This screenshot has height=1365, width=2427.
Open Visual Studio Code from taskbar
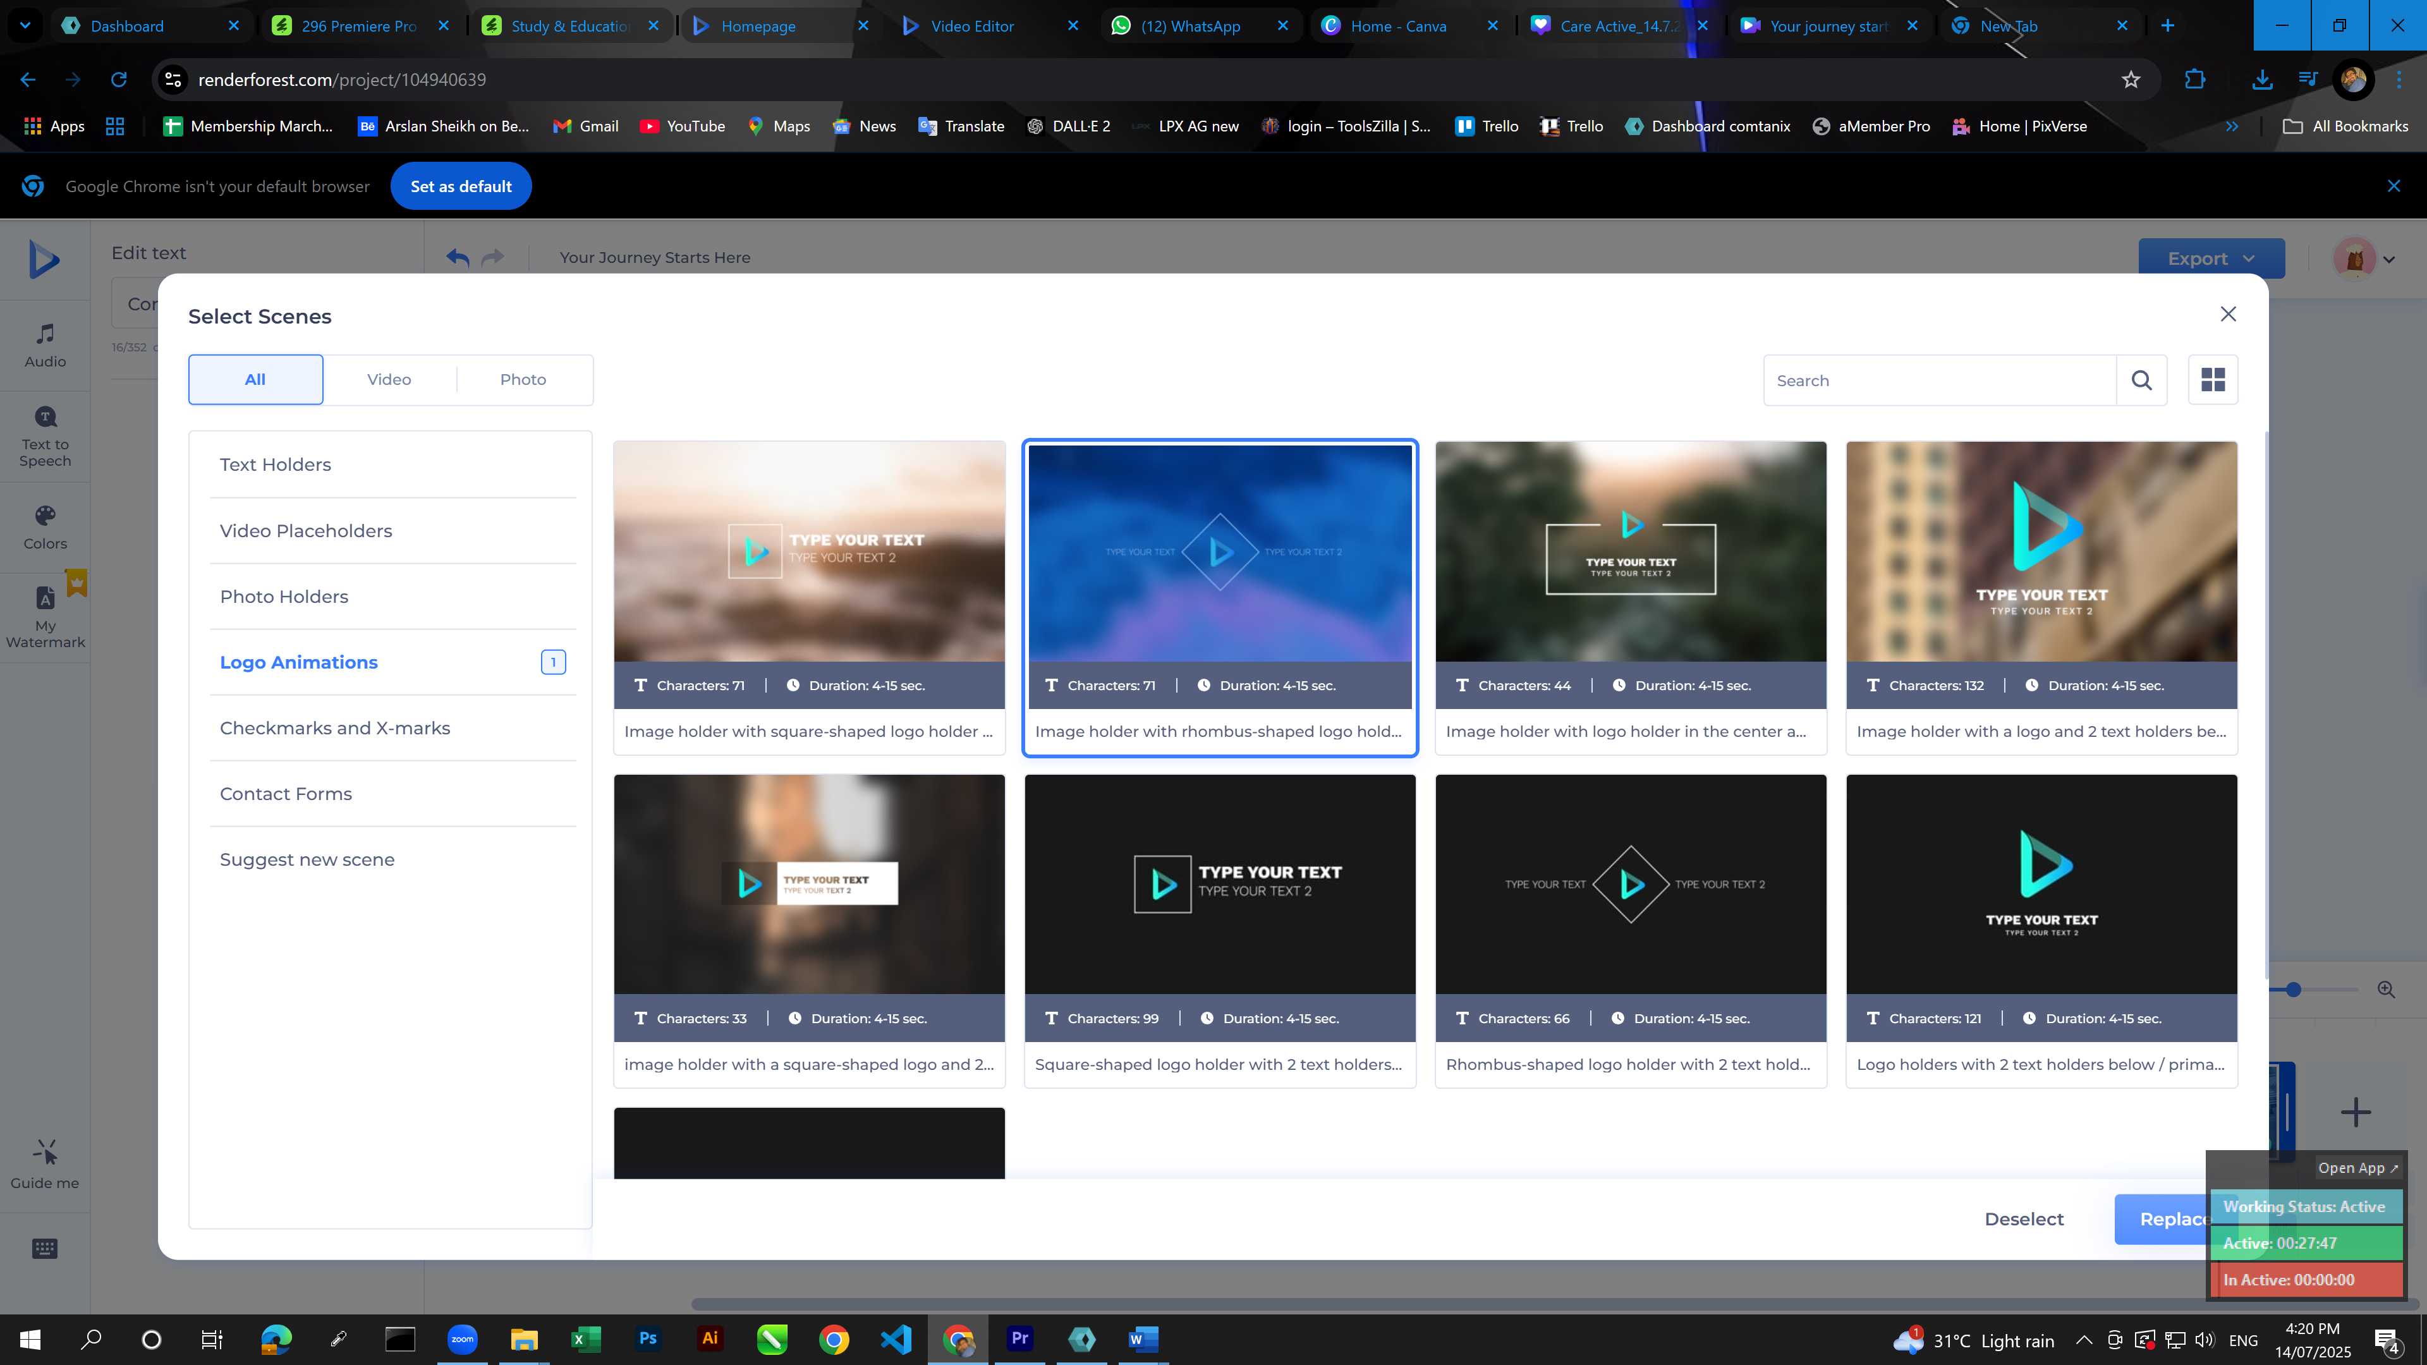pyautogui.click(x=896, y=1338)
